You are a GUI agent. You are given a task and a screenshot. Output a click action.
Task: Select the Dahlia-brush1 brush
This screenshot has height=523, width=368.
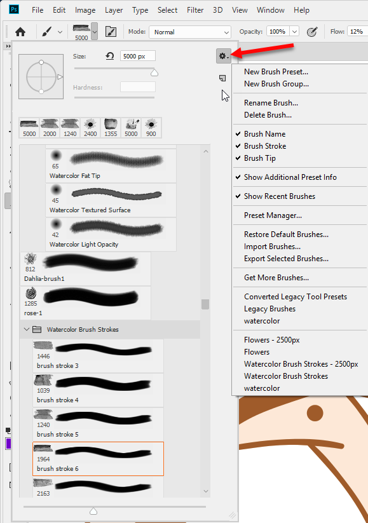[85, 269]
